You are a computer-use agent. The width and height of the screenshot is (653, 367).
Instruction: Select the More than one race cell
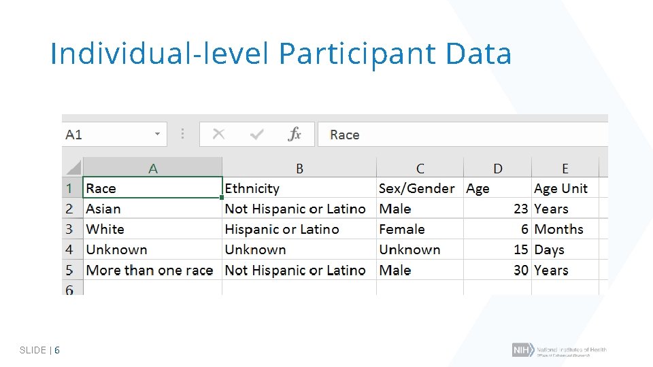point(152,270)
